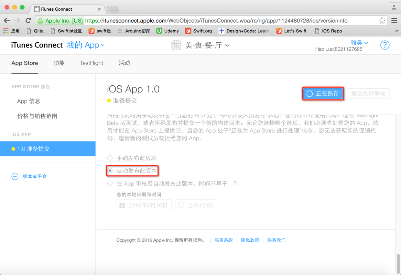Switch to the TestFlight tab
Screen dimensions: 401x275
coord(92,63)
